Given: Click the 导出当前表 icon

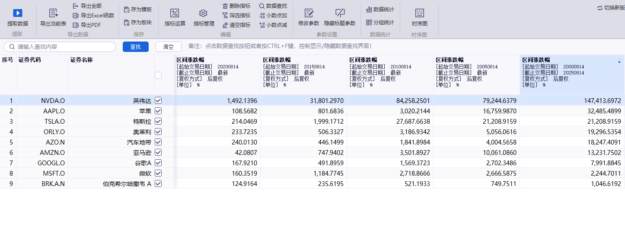Looking at the screenshot, I should [53, 13].
